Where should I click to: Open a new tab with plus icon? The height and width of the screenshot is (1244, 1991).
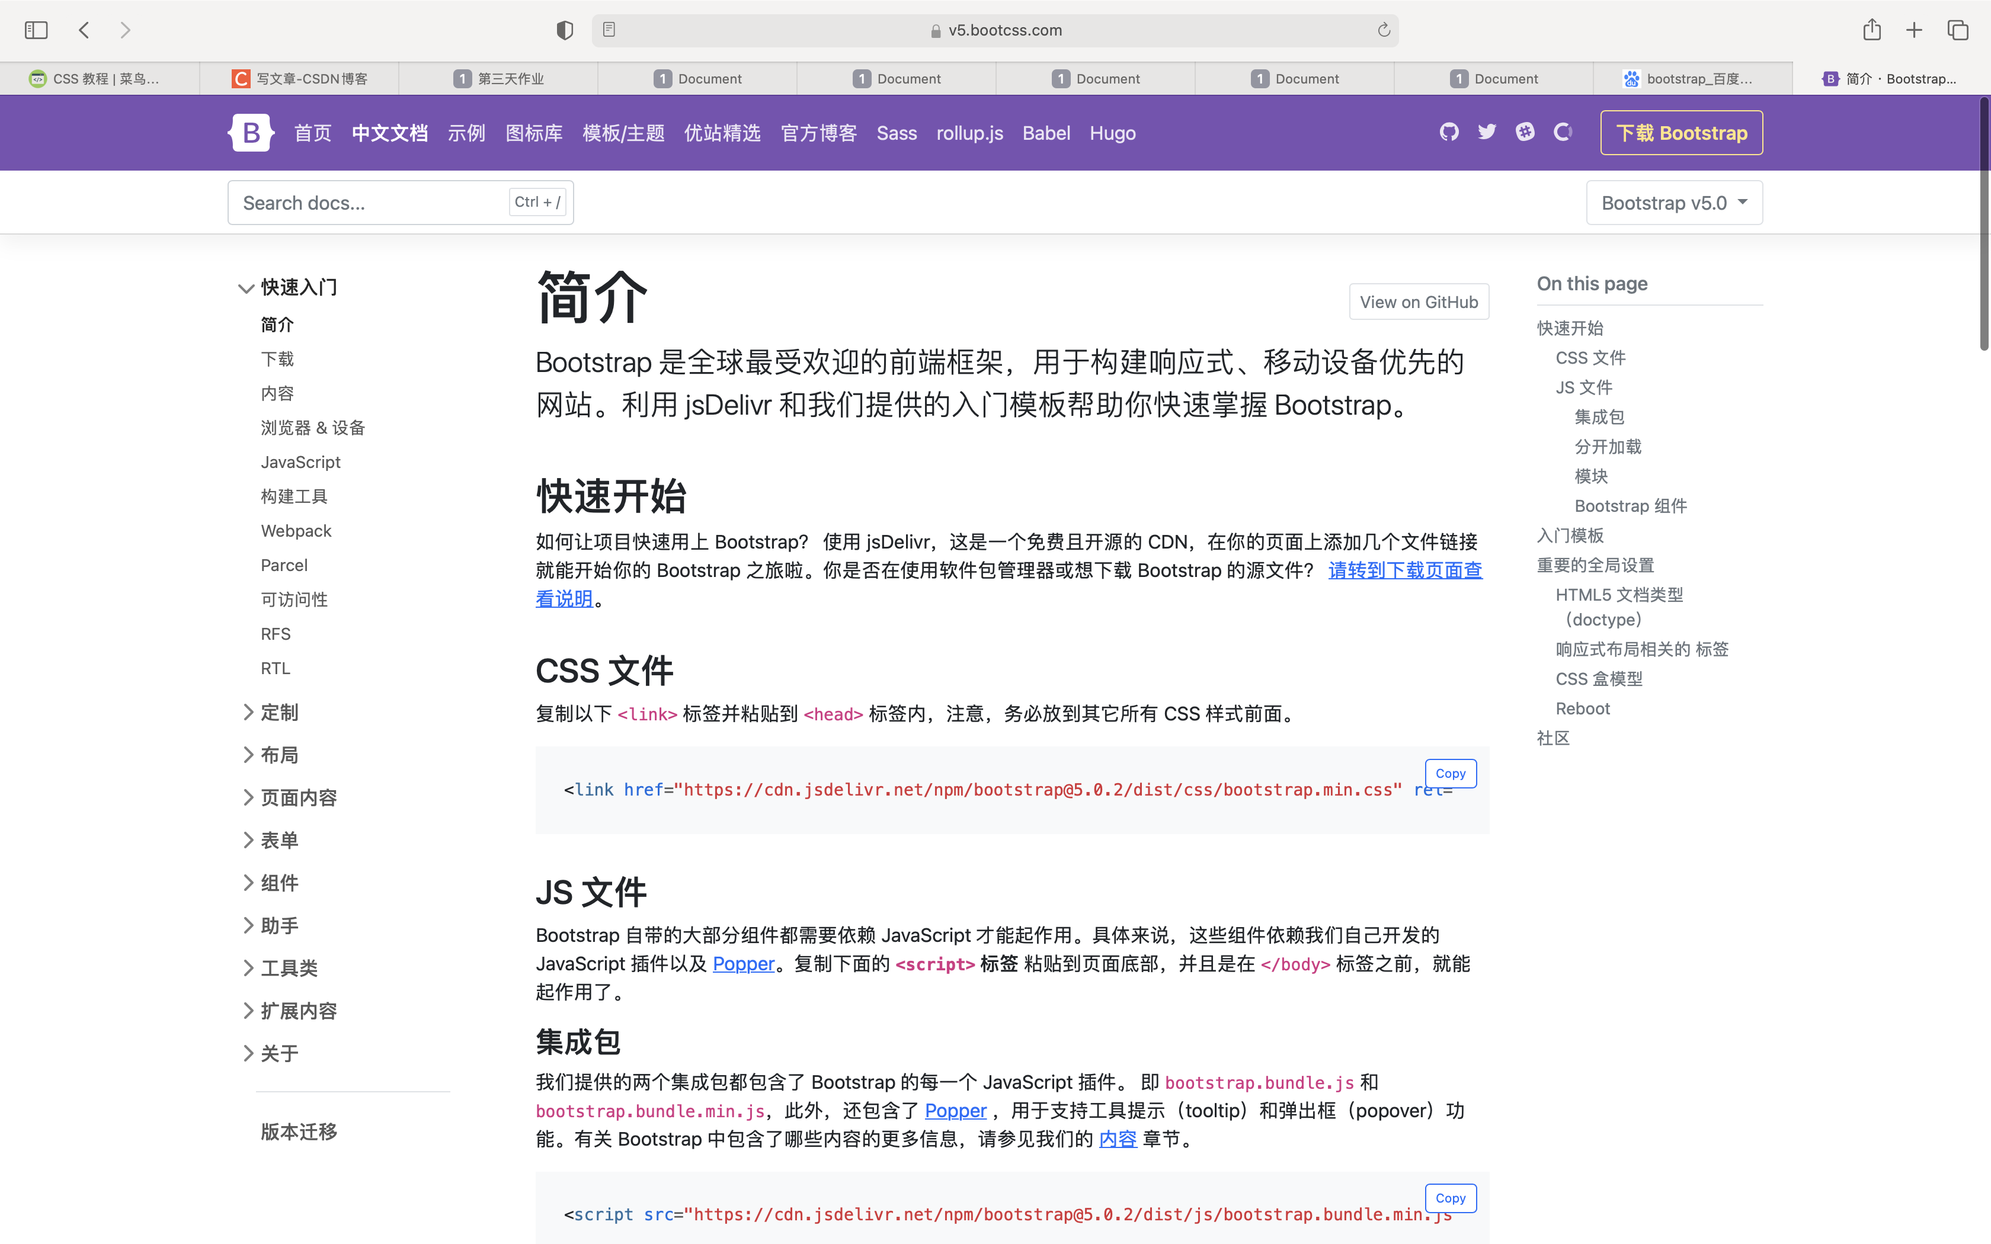(1915, 30)
